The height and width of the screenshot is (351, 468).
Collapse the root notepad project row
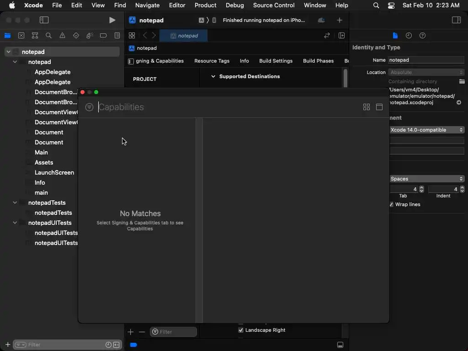[9, 52]
